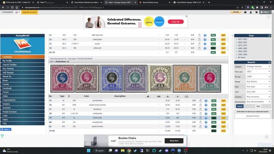Open info icon for stamp 72
The width and height of the screenshot is (274, 154).
205,39
